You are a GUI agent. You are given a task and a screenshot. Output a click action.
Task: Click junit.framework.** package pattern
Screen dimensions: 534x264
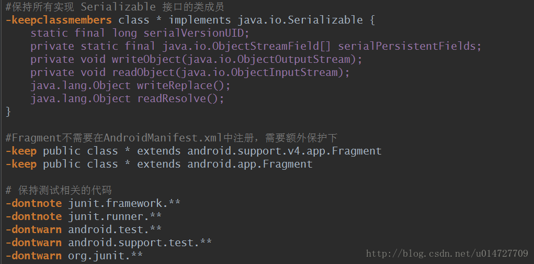124,203
